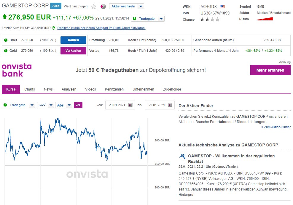Click the purple Verkaufen button
Image resolution: width=293 pixels, height=205 pixels.
74,51
